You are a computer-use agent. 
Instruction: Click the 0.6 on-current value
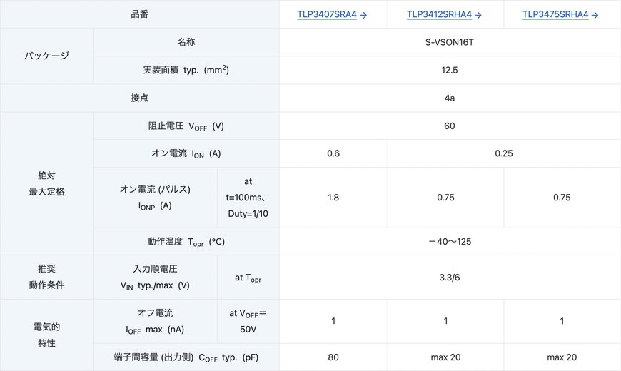click(x=333, y=153)
